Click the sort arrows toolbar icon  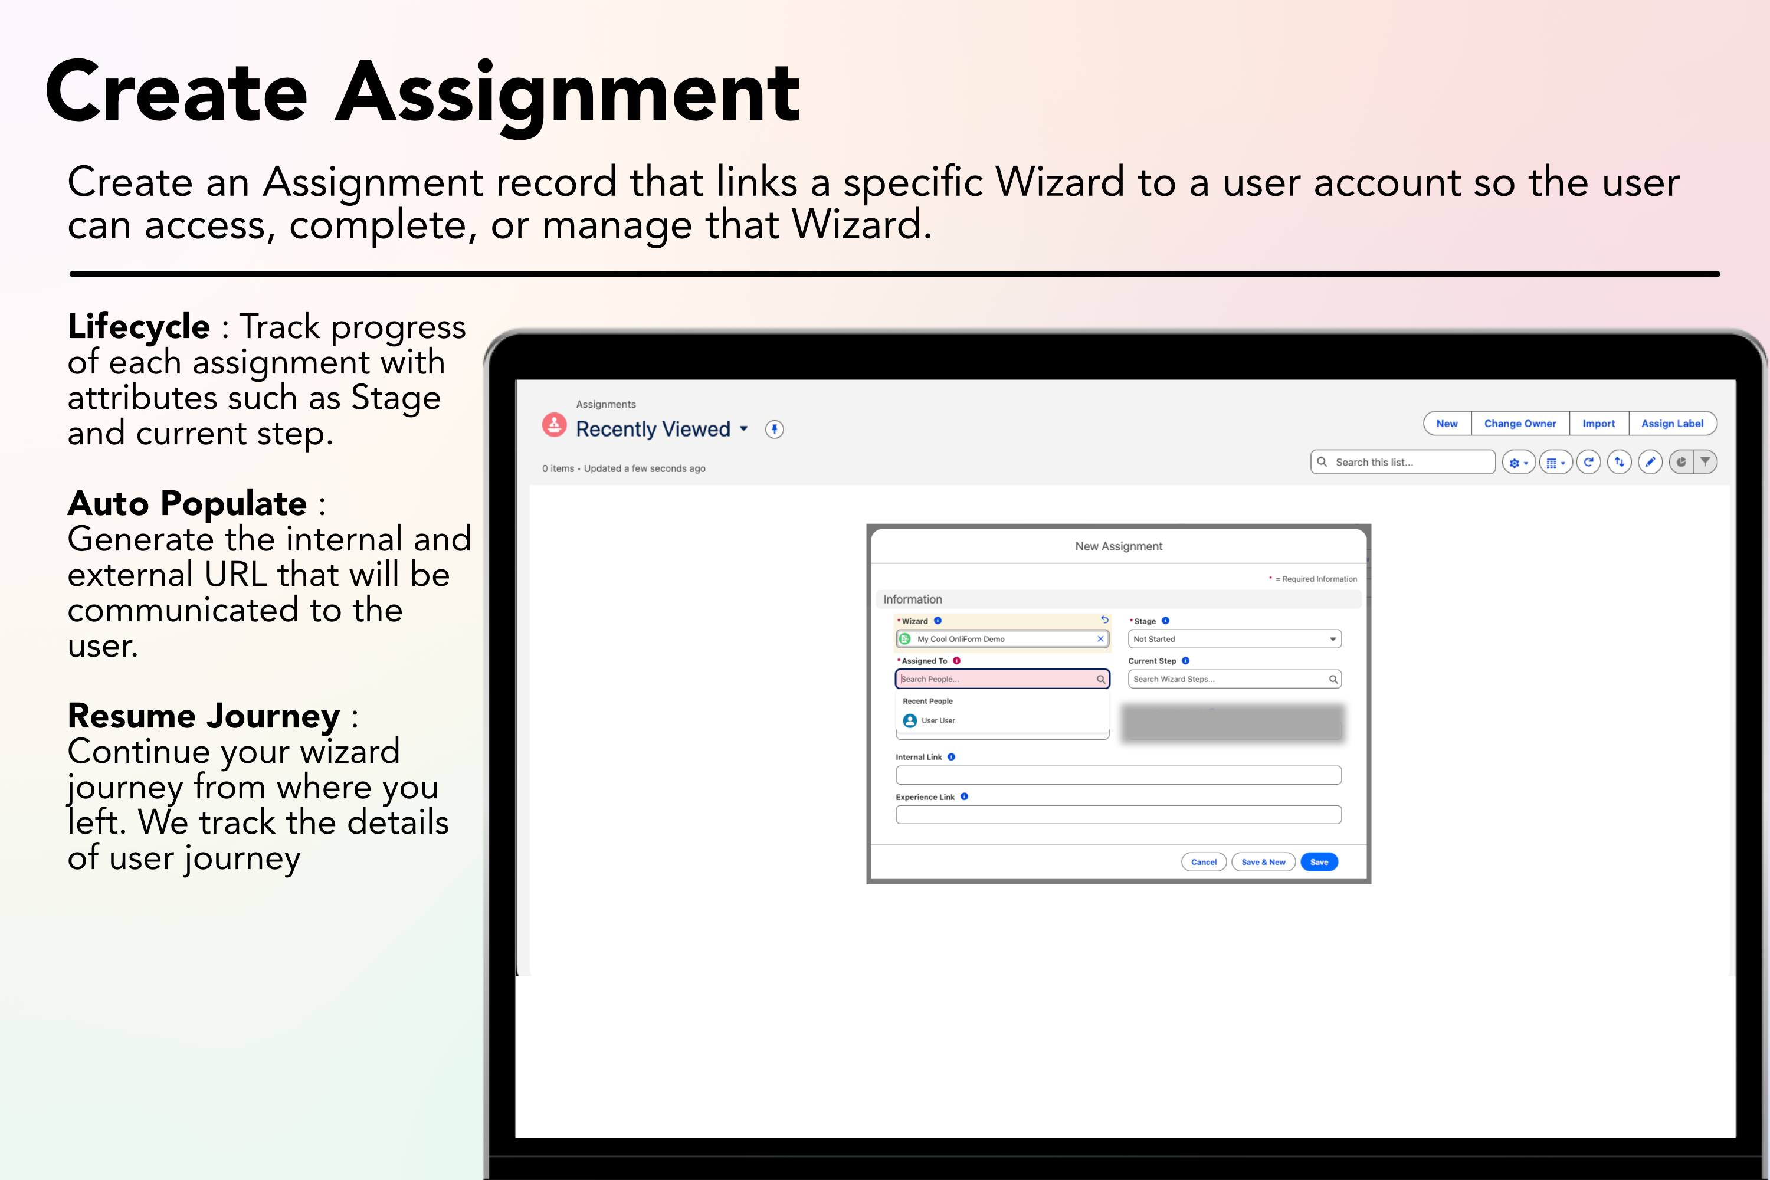point(1620,462)
